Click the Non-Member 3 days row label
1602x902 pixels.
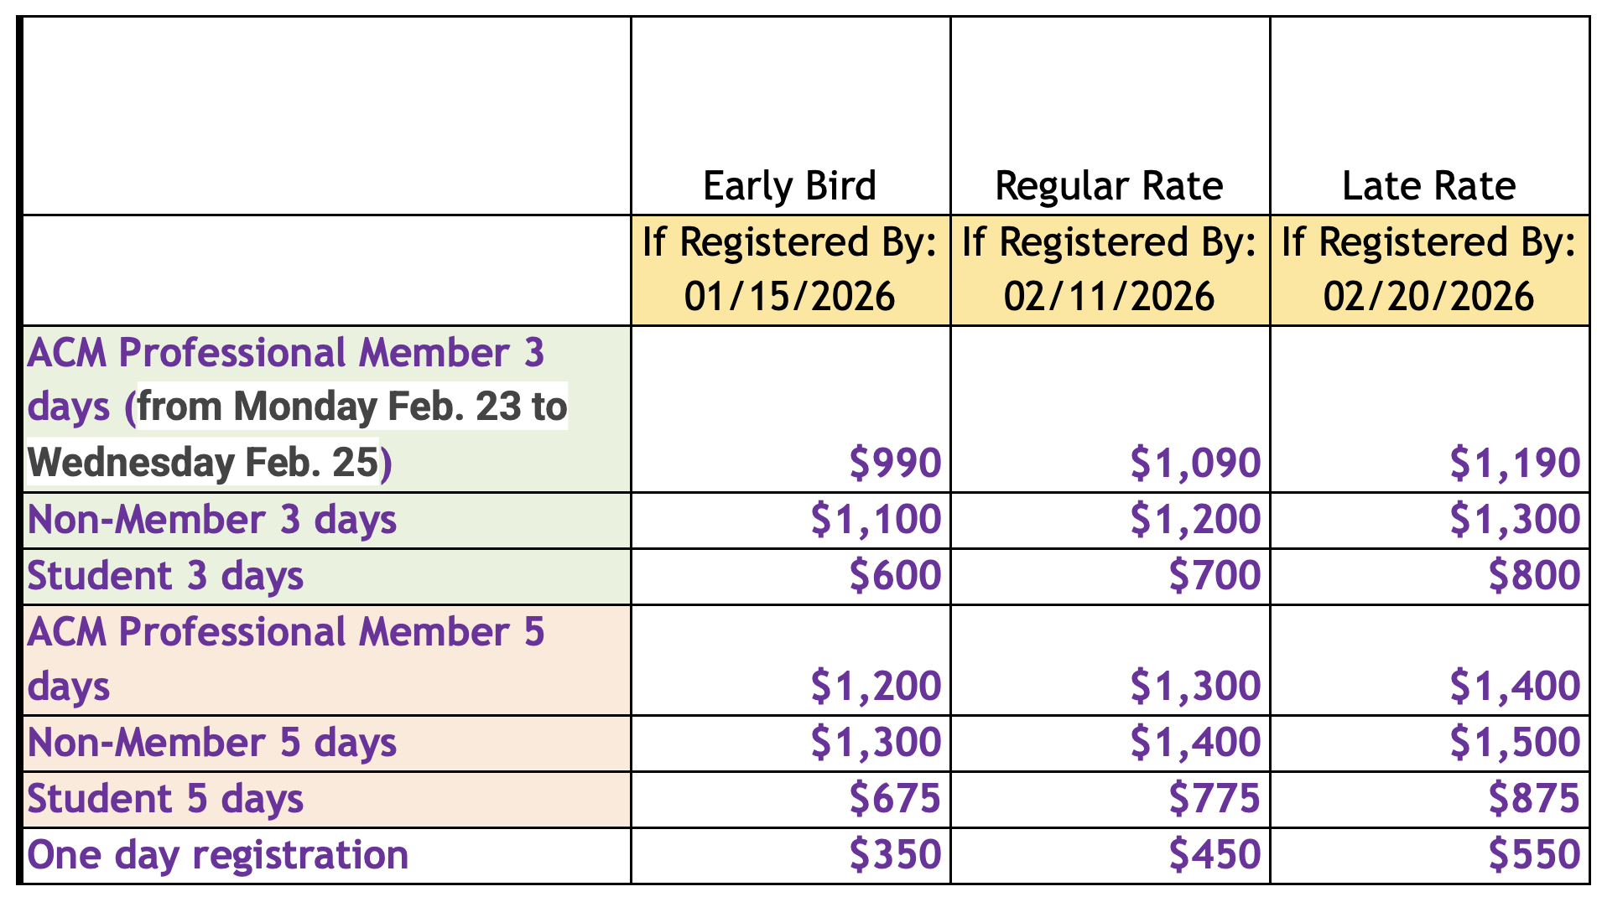[212, 520]
